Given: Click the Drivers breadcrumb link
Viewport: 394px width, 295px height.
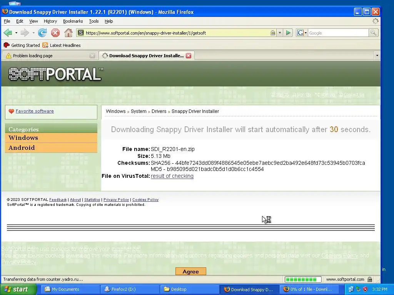Looking at the screenshot, I should click(x=159, y=111).
